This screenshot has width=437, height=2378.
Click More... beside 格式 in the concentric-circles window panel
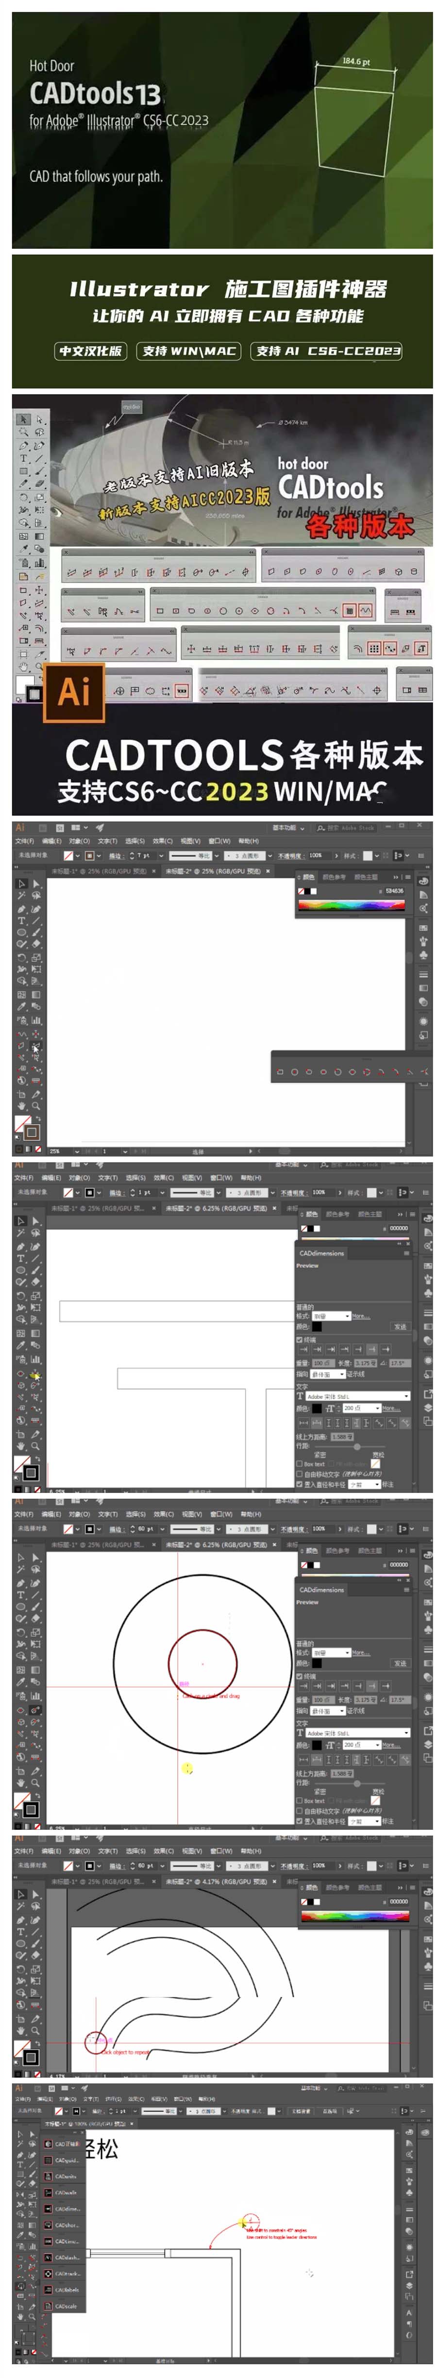pos(360,1652)
